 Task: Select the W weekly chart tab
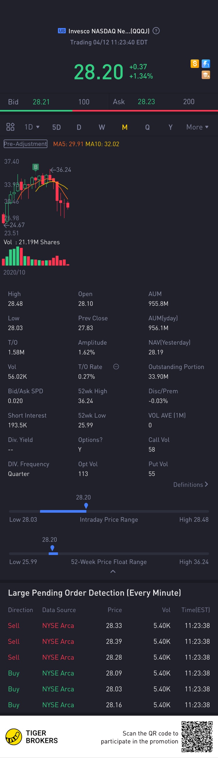(x=102, y=127)
